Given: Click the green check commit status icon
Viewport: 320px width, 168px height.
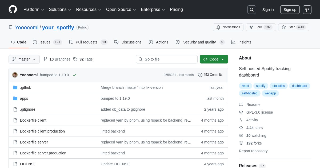Looking at the screenshot, I should pyautogui.click(x=75, y=75).
